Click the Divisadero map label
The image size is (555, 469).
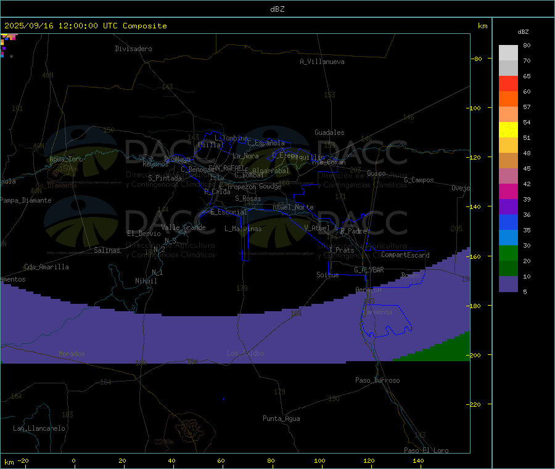(133, 49)
